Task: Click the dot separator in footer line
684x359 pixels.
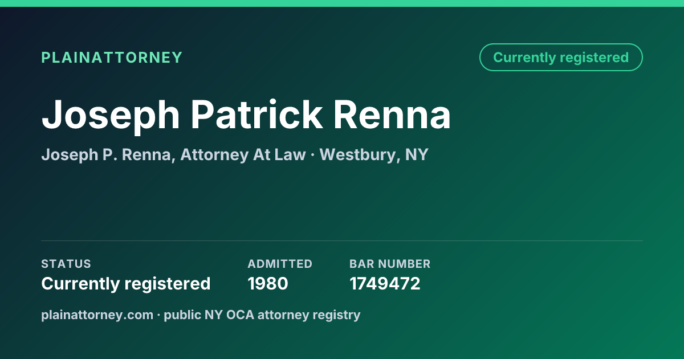Action: click(x=159, y=315)
